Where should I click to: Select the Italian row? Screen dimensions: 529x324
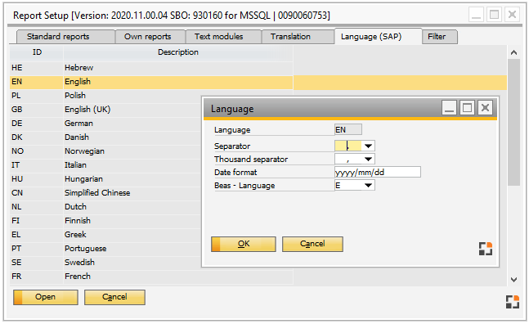pyautogui.click(x=105, y=165)
